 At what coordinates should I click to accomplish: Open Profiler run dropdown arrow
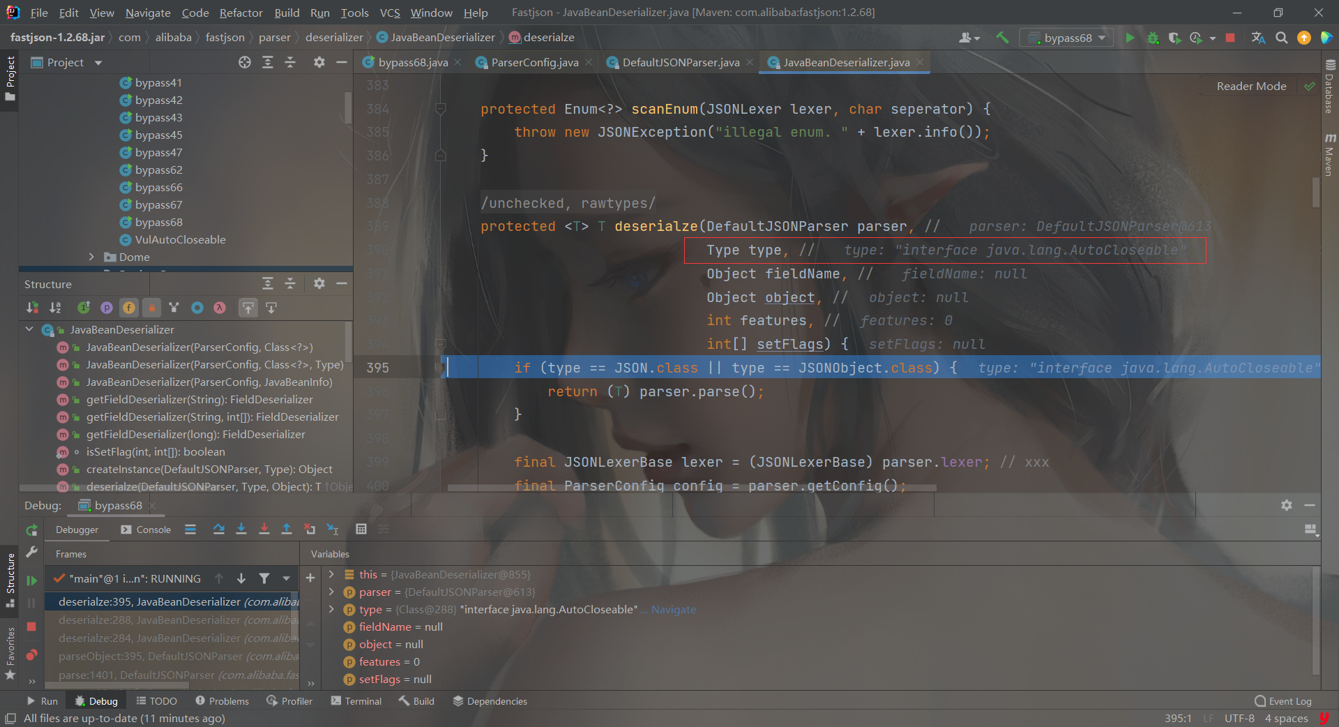coord(1213,38)
